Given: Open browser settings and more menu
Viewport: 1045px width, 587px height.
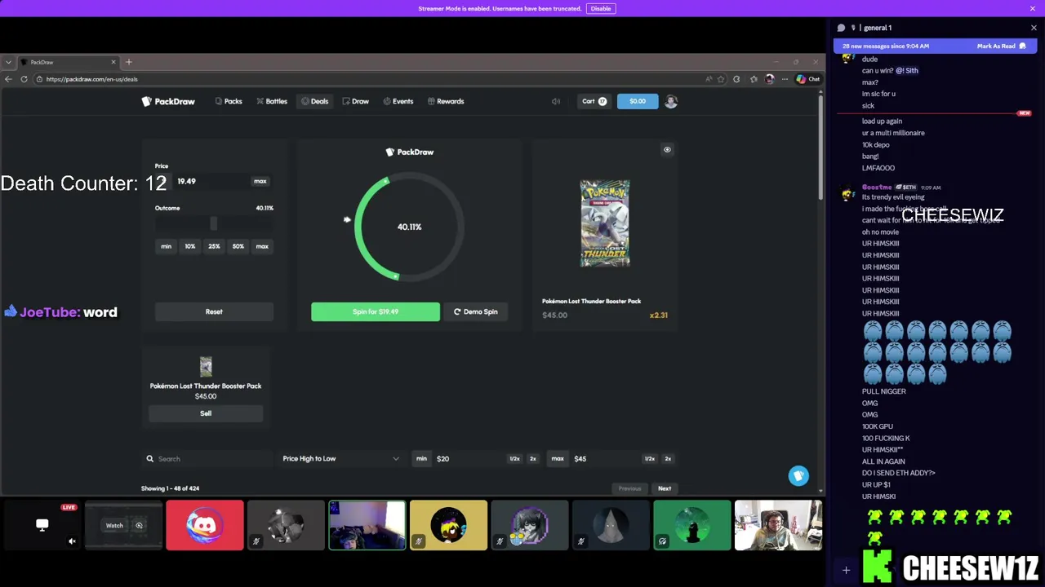Looking at the screenshot, I should click(785, 79).
